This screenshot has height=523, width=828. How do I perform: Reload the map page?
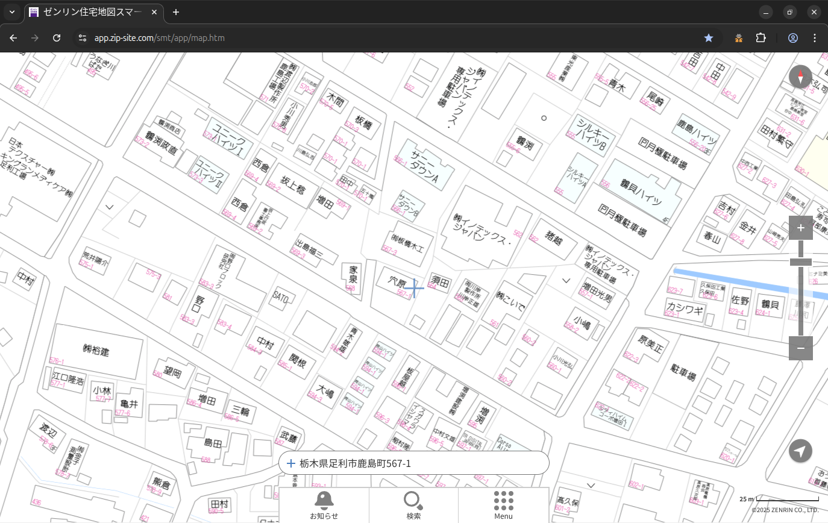[x=57, y=38]
